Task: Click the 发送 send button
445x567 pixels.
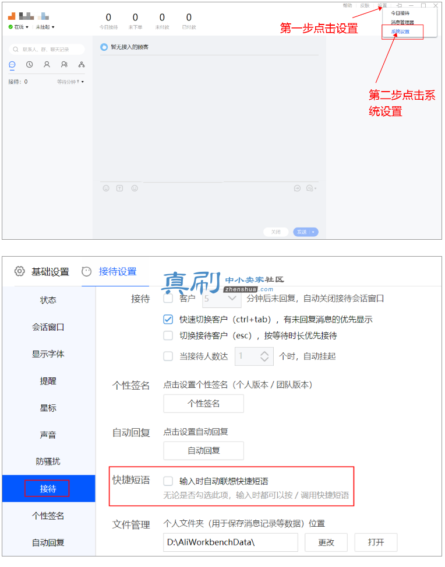Action: click(302, 232)
